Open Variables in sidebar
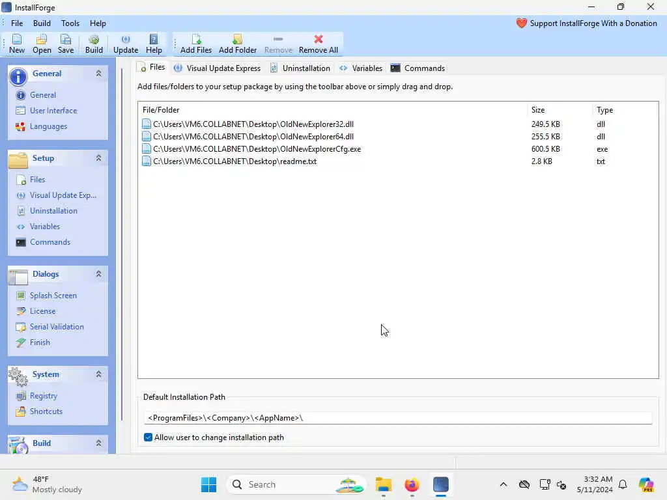 45,227
